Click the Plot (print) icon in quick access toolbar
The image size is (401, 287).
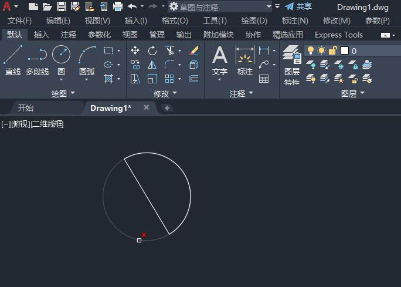pos(117,6)
